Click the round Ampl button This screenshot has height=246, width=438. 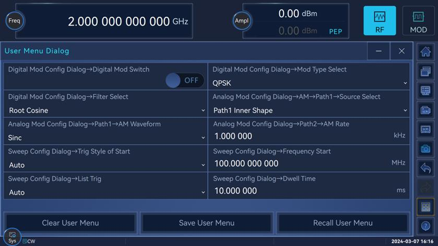[x=242, y=21]
